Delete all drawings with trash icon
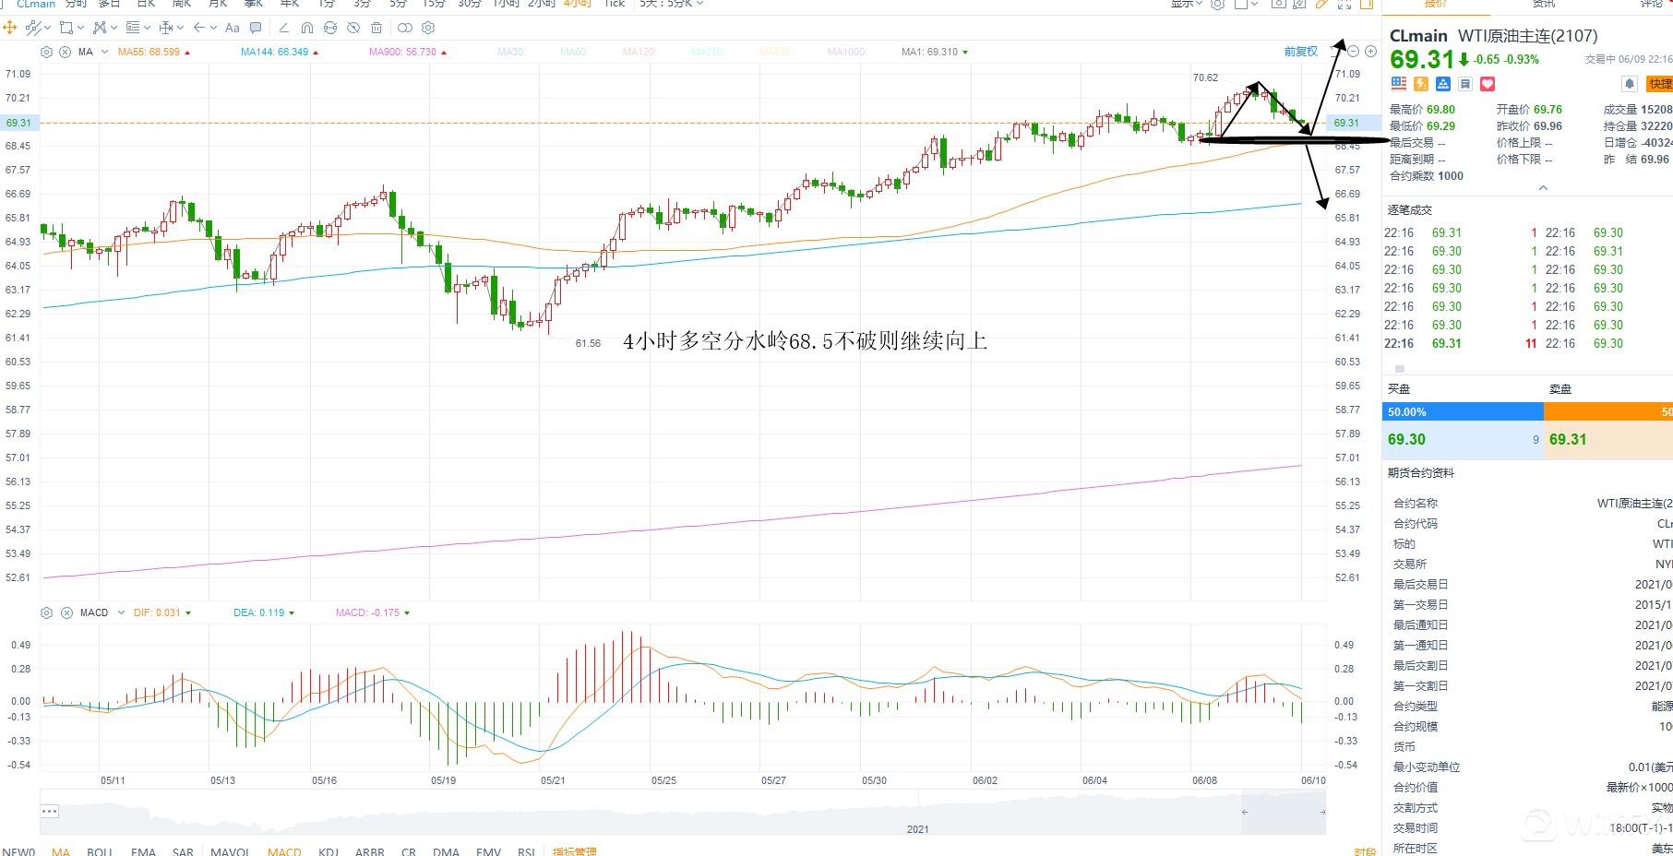This screenshot has width=1673, height=856. click(x=376, y=28)
